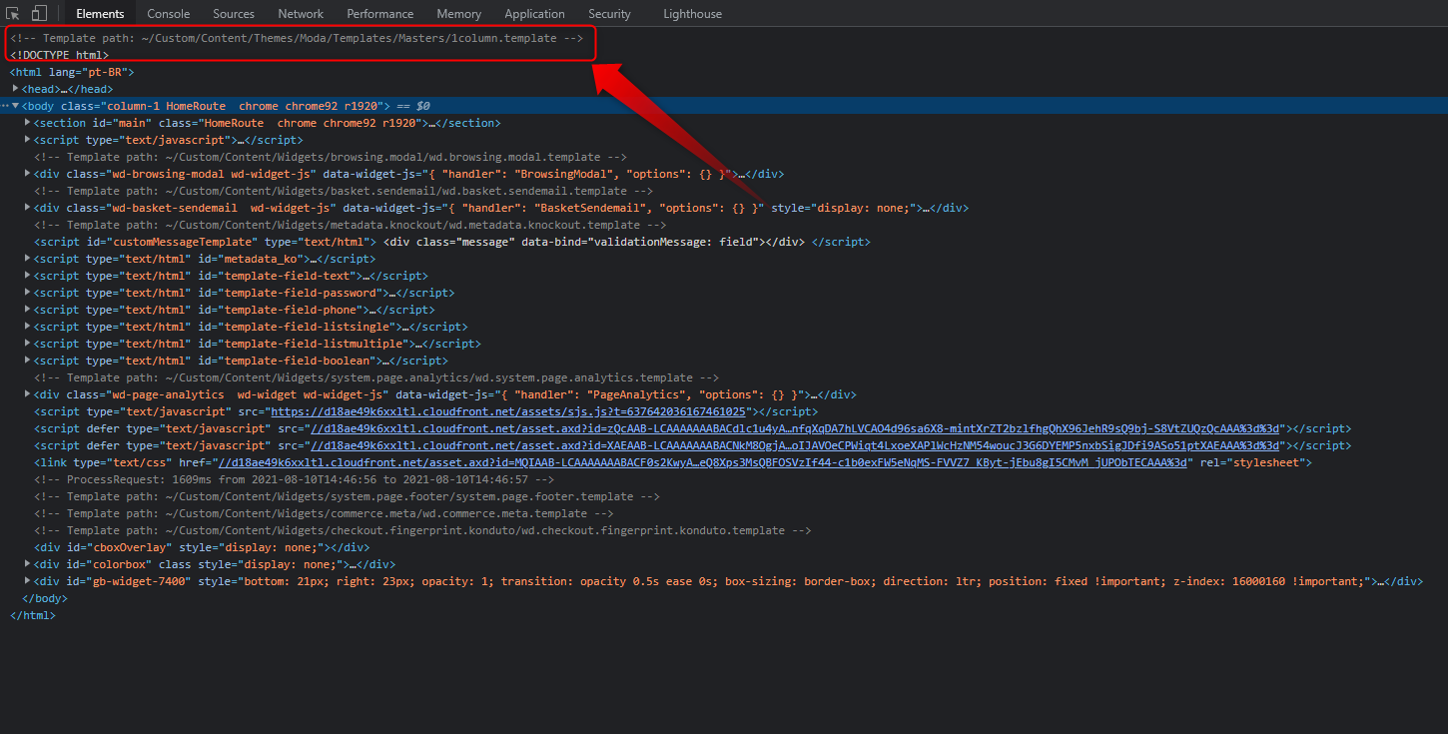Open the Performance tab

click(x=380, y=14)
